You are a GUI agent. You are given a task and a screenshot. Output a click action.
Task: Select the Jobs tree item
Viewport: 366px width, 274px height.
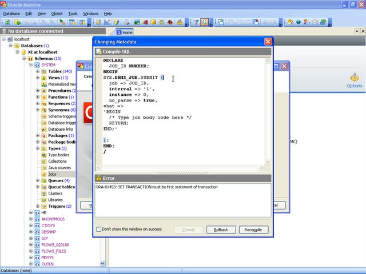coord(52,174)
